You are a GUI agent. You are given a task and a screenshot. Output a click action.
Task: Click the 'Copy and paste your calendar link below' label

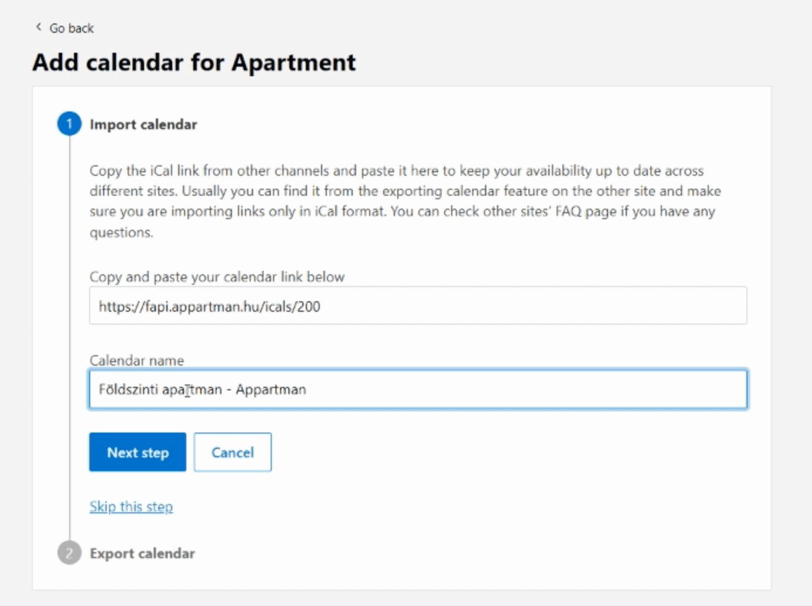click(217, 277)
